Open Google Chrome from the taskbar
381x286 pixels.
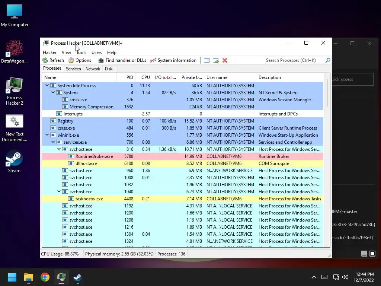(45, 277)
